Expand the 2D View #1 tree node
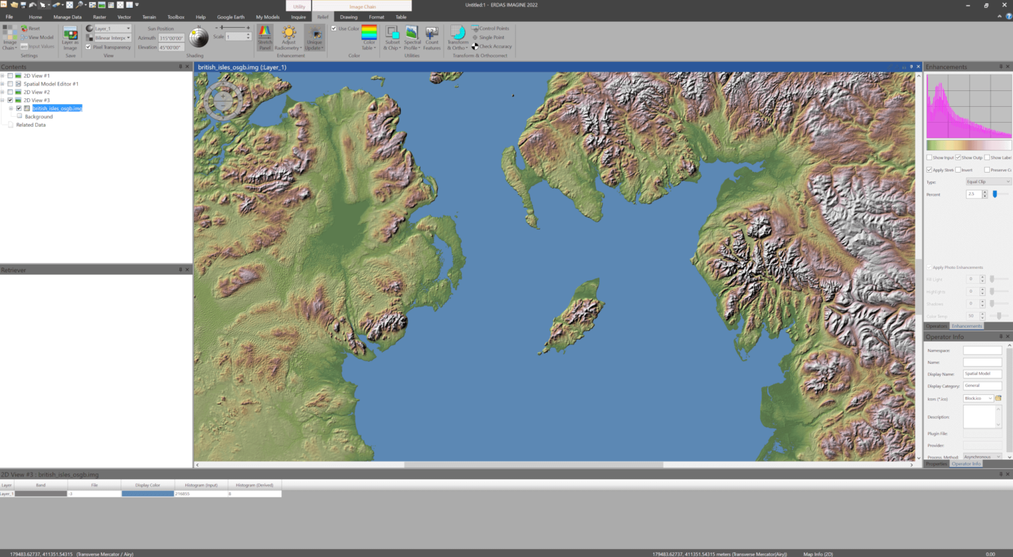 click(x=3, y=76)
